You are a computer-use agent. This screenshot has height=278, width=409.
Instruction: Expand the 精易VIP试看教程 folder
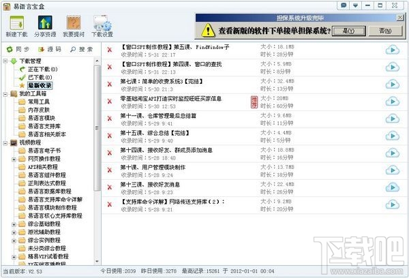[x=14, y=257]
